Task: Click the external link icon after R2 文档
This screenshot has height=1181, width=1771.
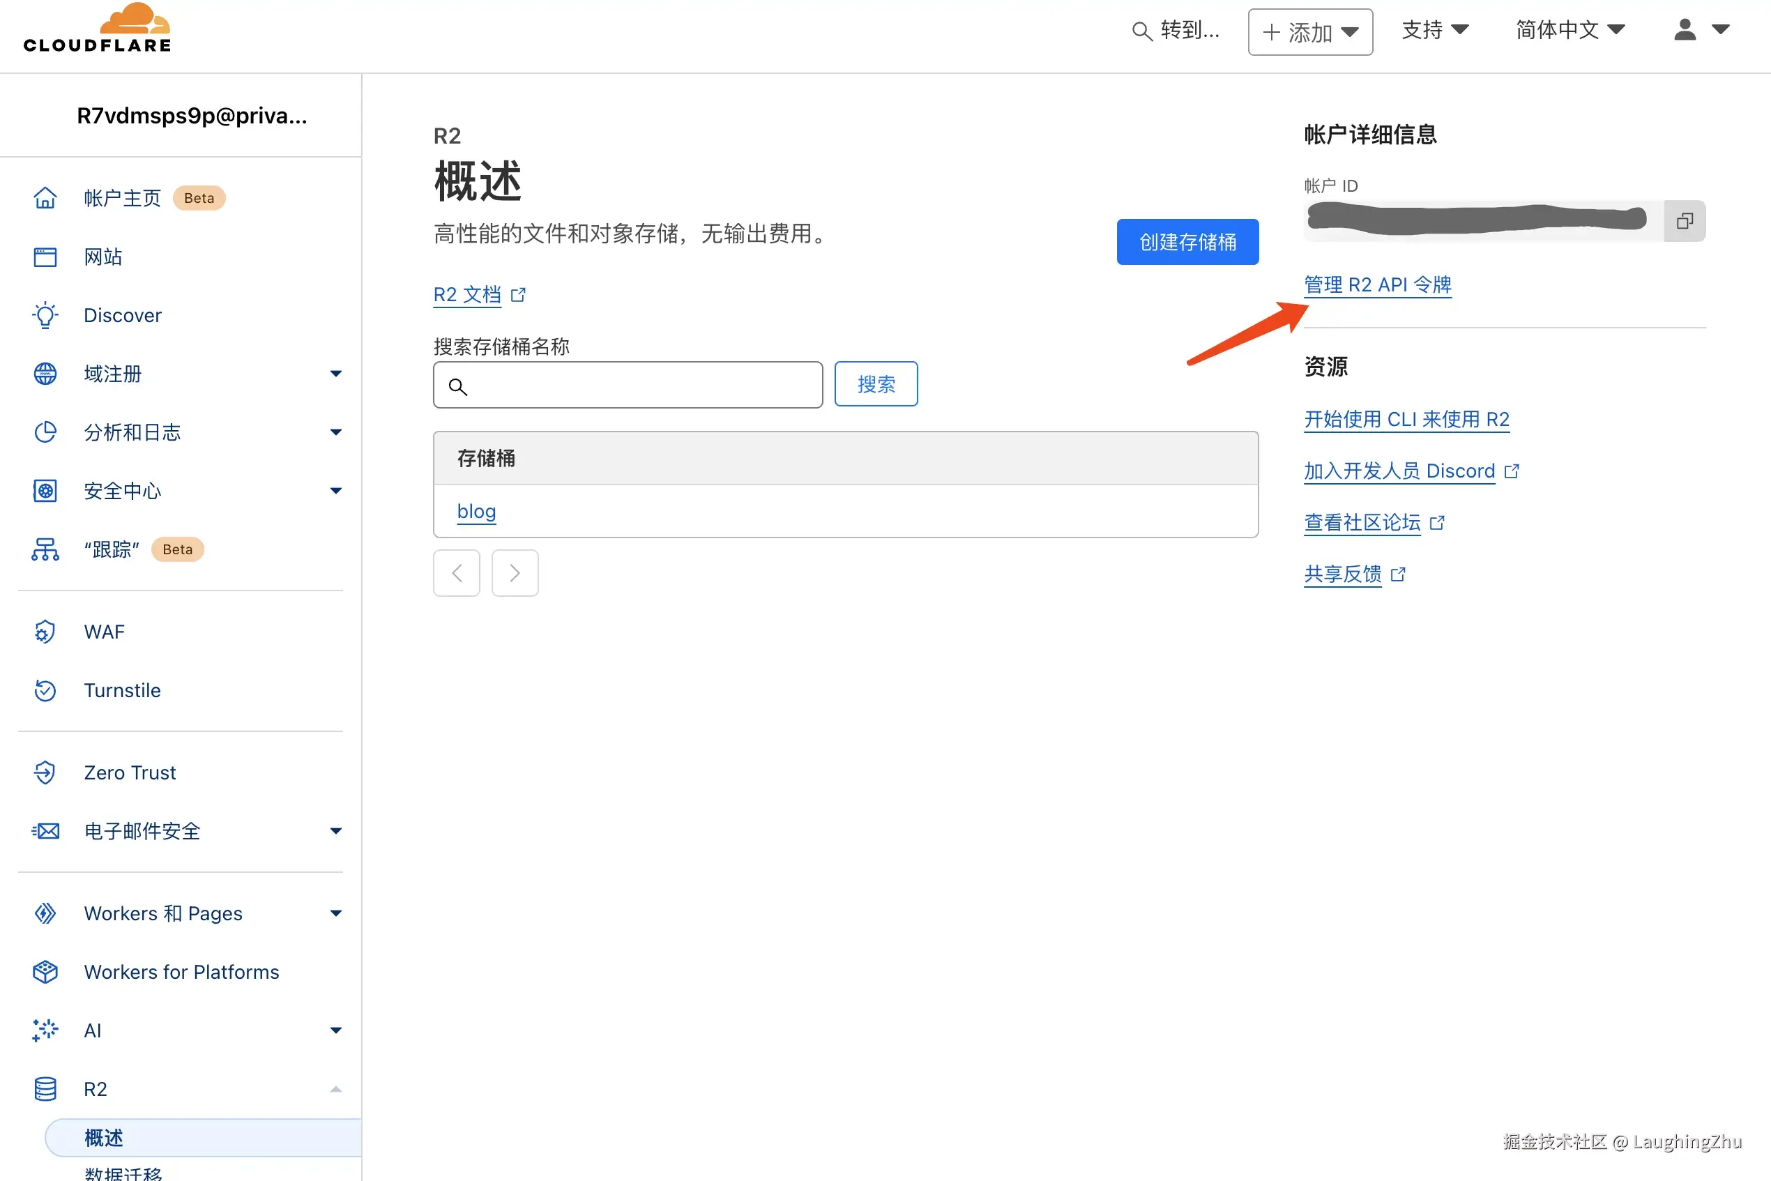Action: tap(518, 294)
